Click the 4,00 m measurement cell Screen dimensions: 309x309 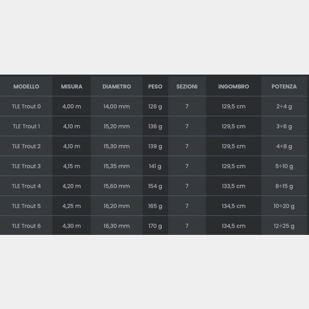71,107
